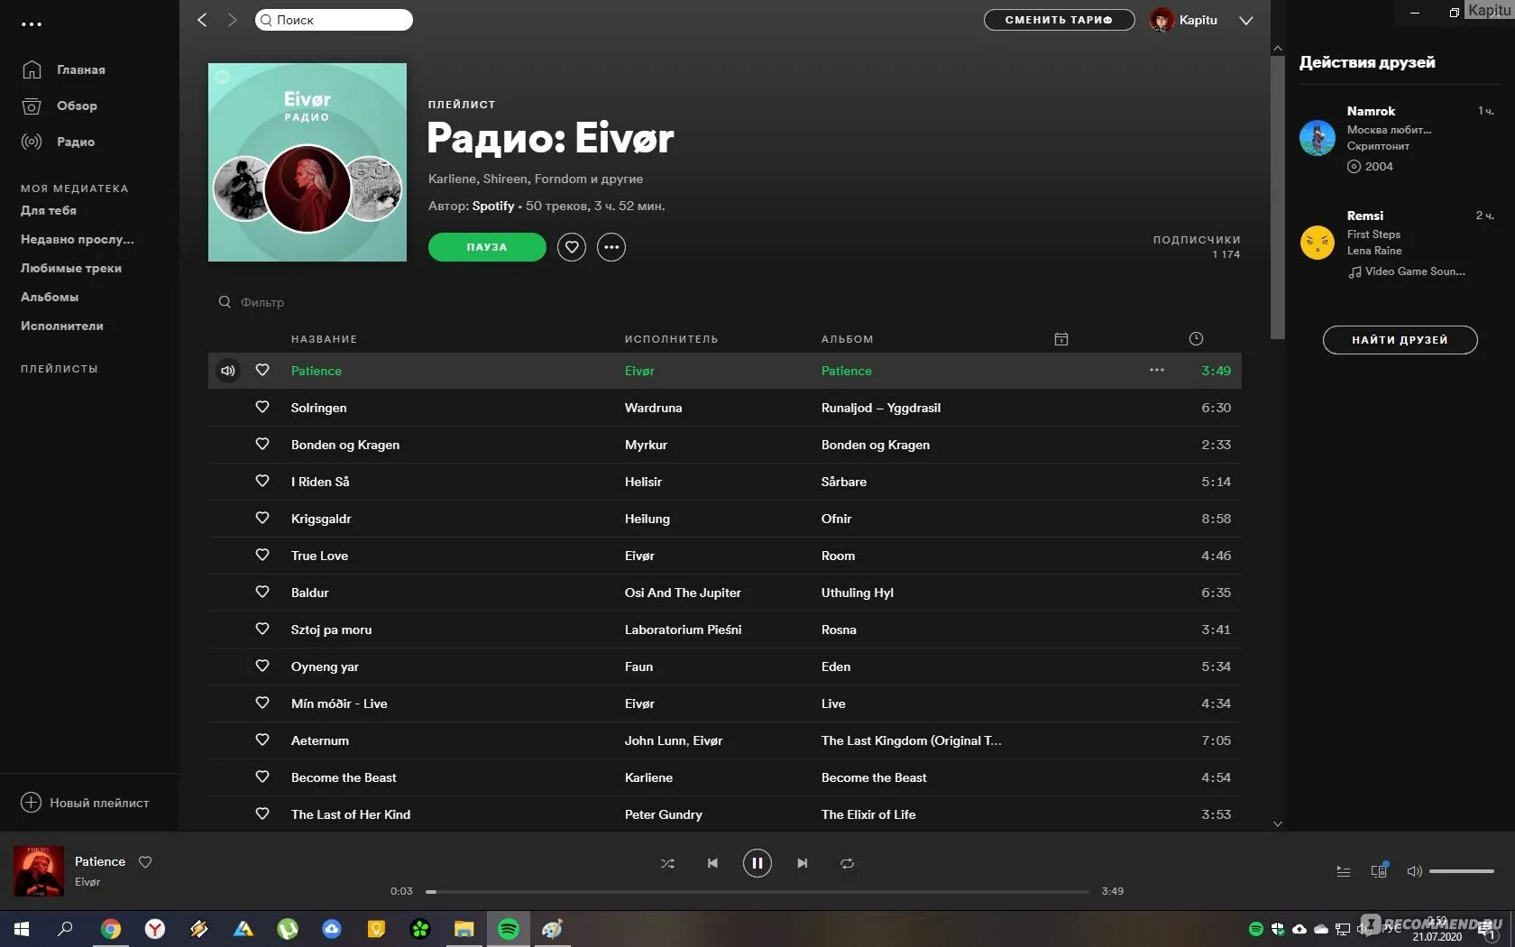Open the play queue icon
This screenshot has height=947, width=1515.
click(x=1344, y=871)
